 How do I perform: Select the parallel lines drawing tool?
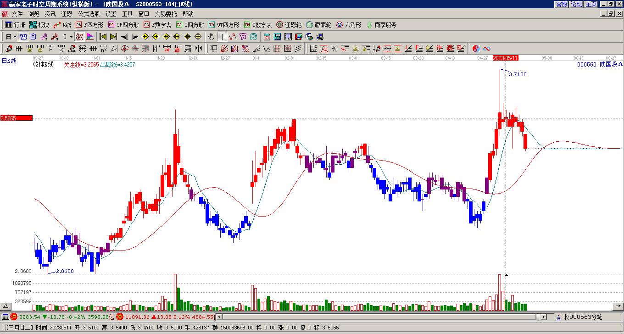tap(299, 49)
